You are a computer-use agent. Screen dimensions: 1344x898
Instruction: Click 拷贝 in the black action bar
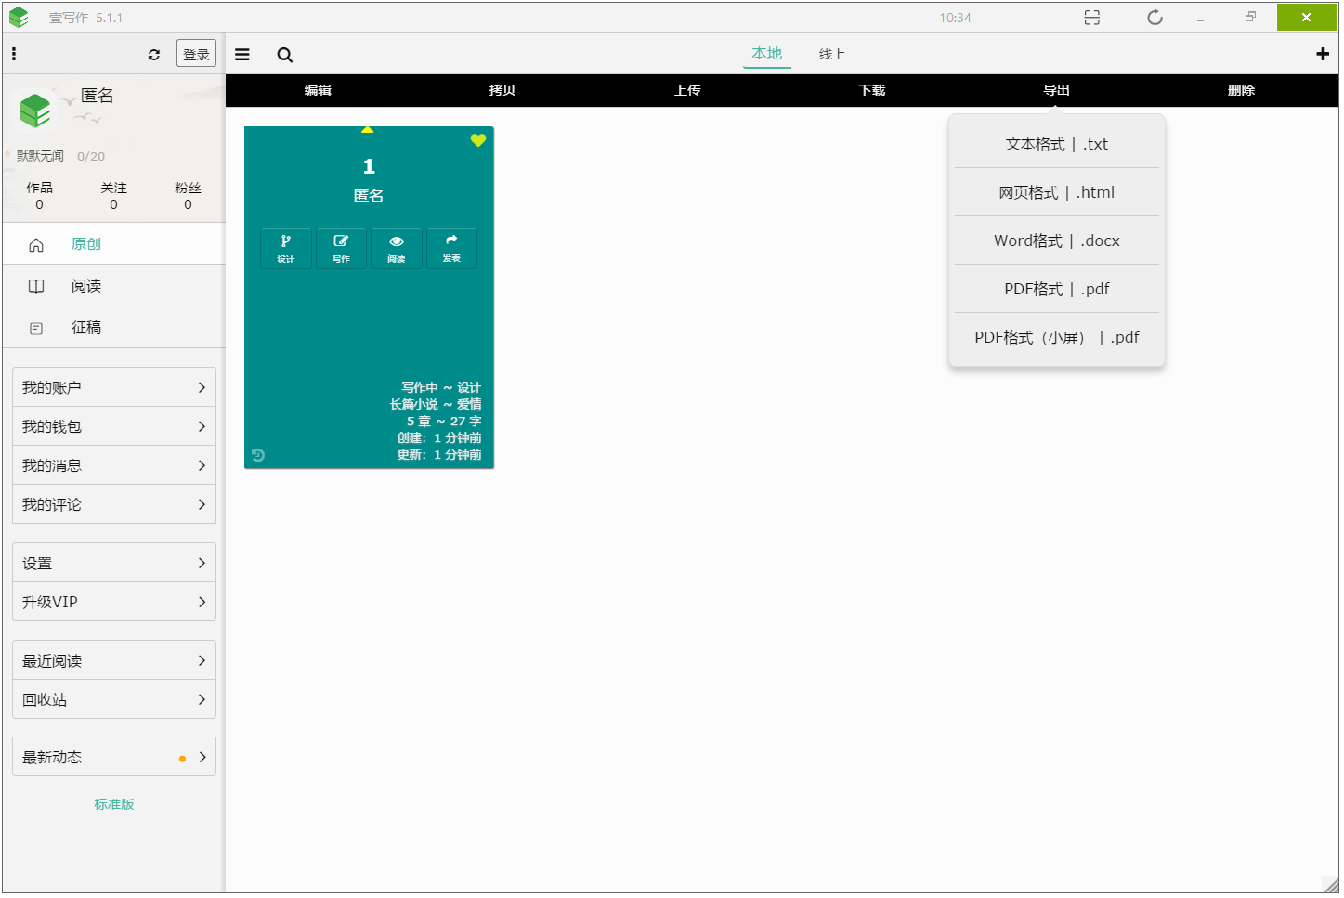[502, 90]
